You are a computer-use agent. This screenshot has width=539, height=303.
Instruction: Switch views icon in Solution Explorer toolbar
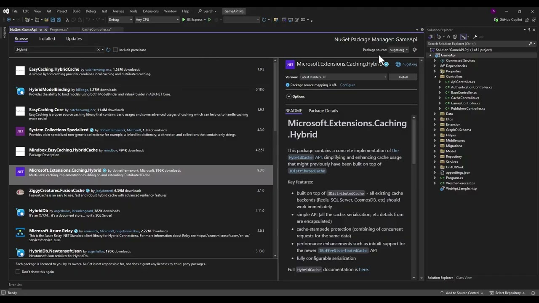[430, 37]
